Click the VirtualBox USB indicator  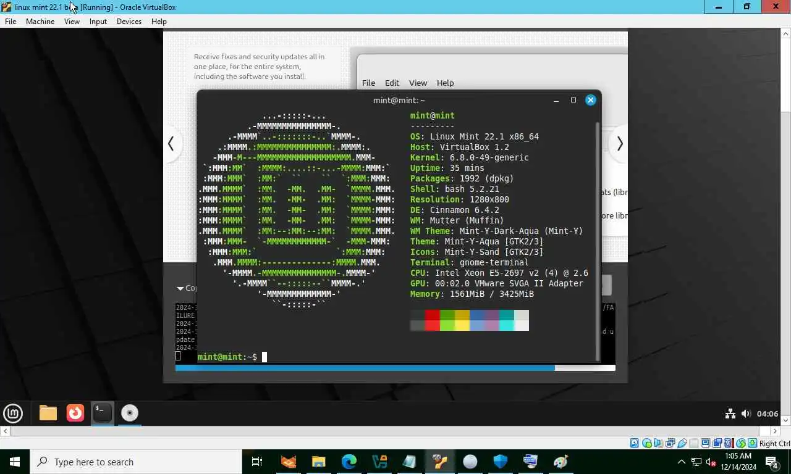pyautogui.click(x=682, y=443)
